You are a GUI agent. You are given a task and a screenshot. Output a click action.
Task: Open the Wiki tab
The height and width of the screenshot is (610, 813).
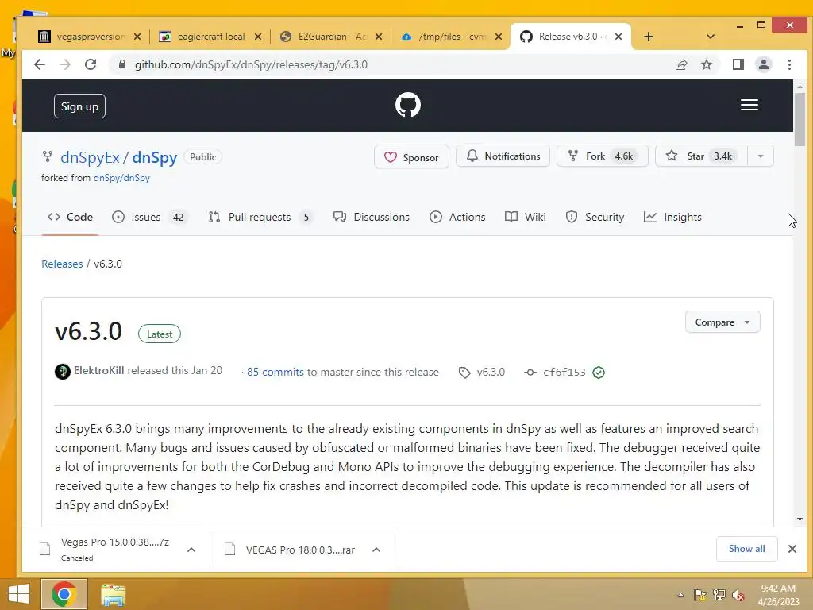point(526,217)
